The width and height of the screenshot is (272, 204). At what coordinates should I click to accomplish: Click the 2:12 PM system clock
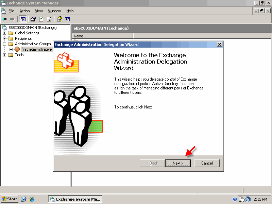click(260, 199)
